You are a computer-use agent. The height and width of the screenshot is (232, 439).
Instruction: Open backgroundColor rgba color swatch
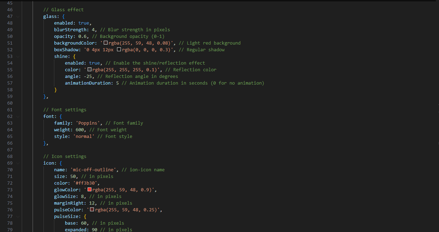pyautogui.click(x=105, y=43)
